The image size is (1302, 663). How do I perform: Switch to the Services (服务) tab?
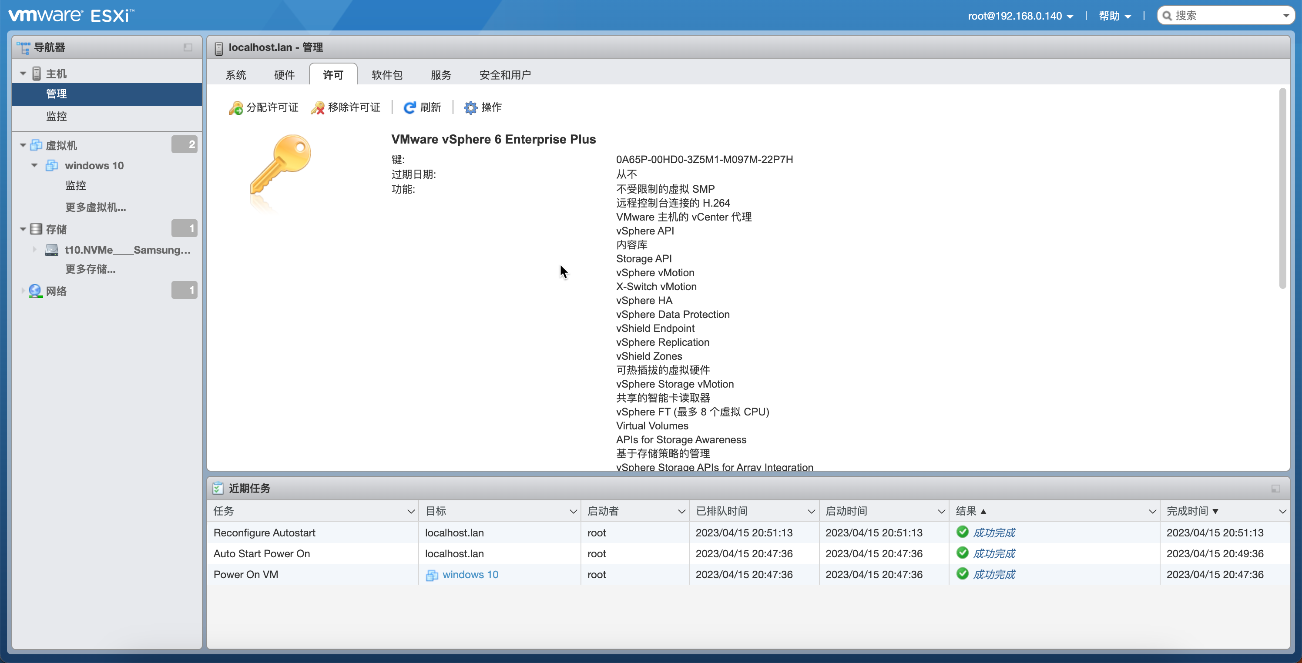[441, 75]
